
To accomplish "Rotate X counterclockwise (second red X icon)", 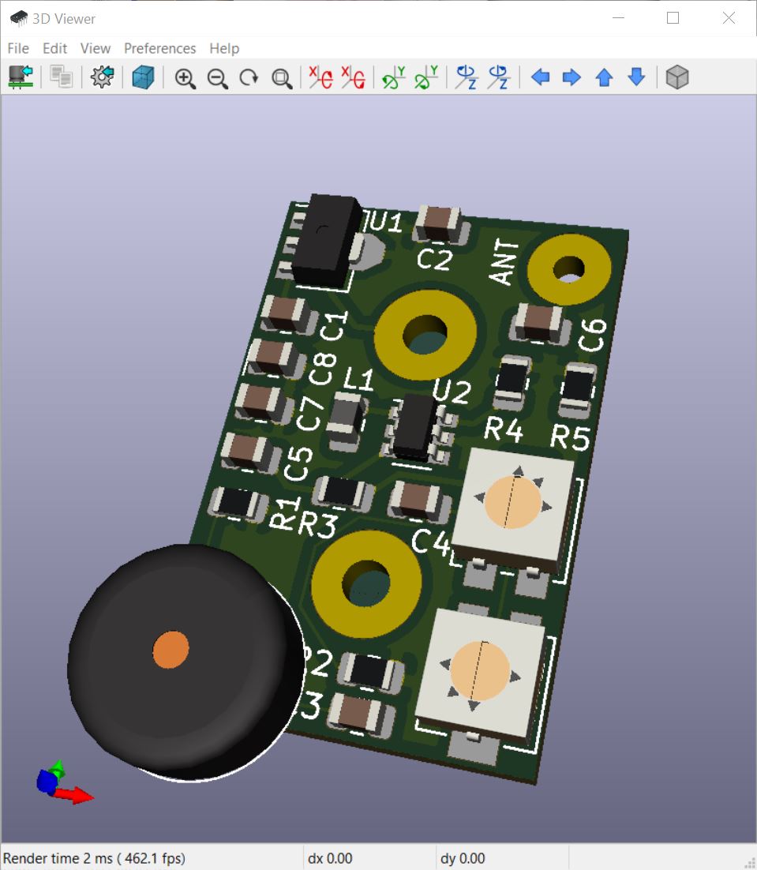I will point(354,77).
